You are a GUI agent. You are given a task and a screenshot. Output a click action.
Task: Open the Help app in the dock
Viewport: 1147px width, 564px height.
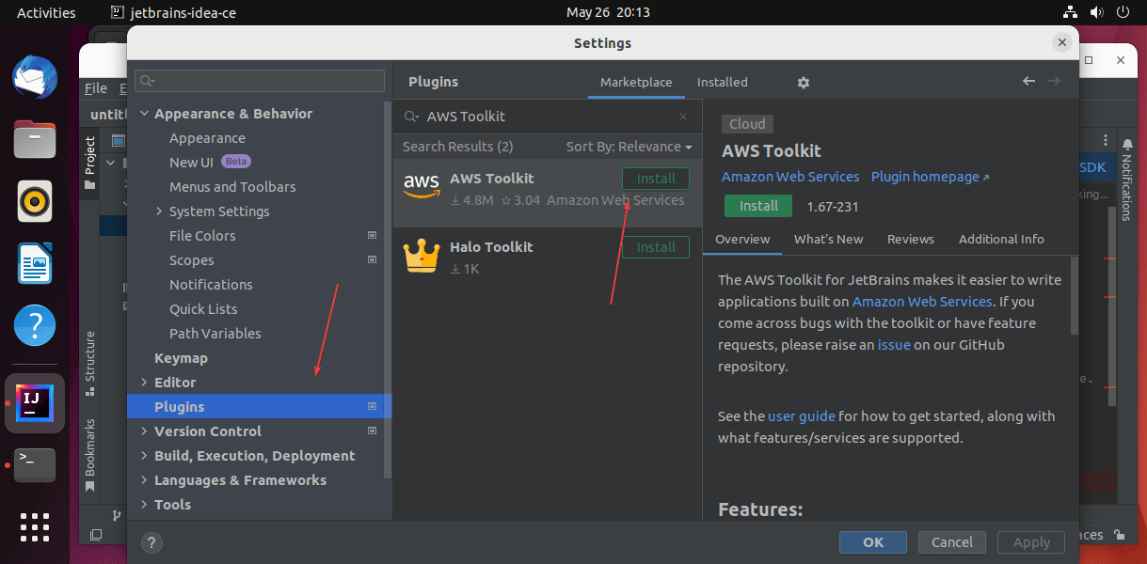35,325
